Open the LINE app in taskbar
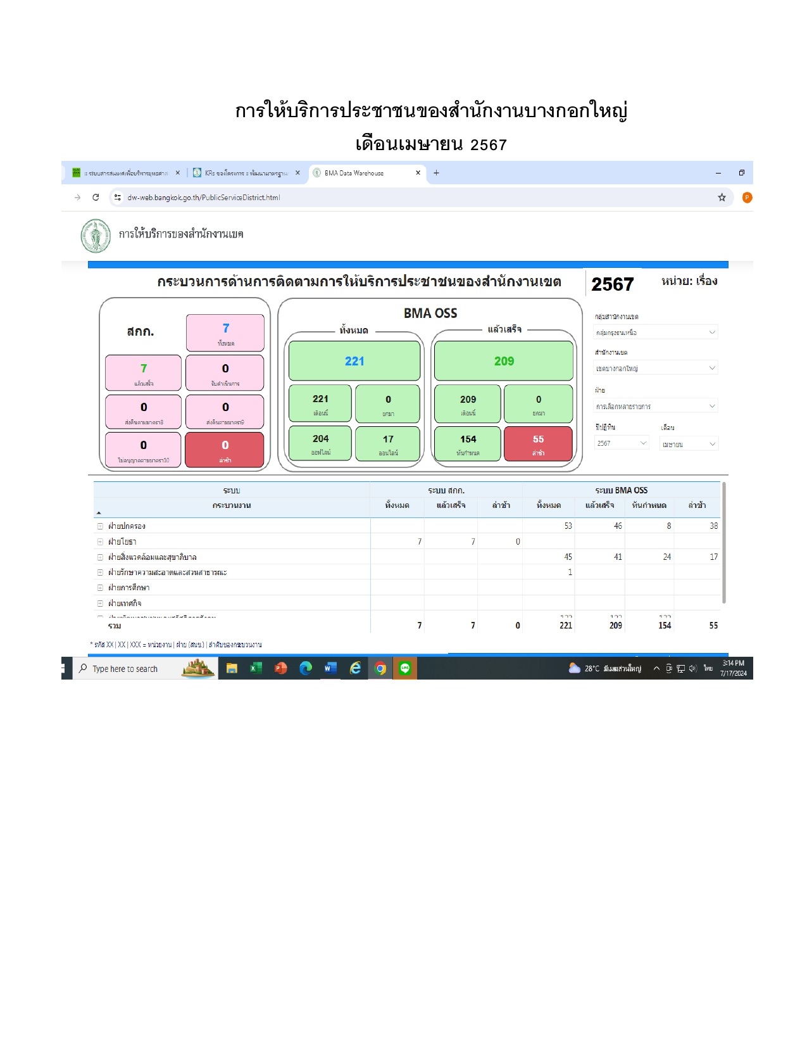 tap(405, 668)
